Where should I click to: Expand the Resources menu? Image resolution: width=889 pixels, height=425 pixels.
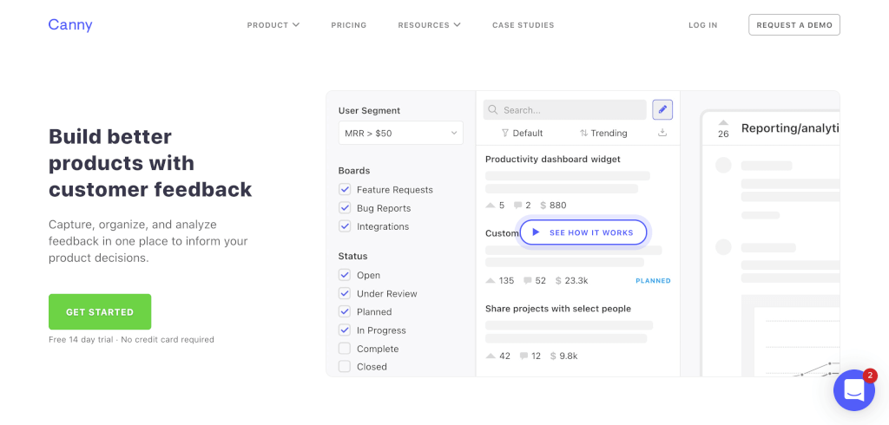429,25
